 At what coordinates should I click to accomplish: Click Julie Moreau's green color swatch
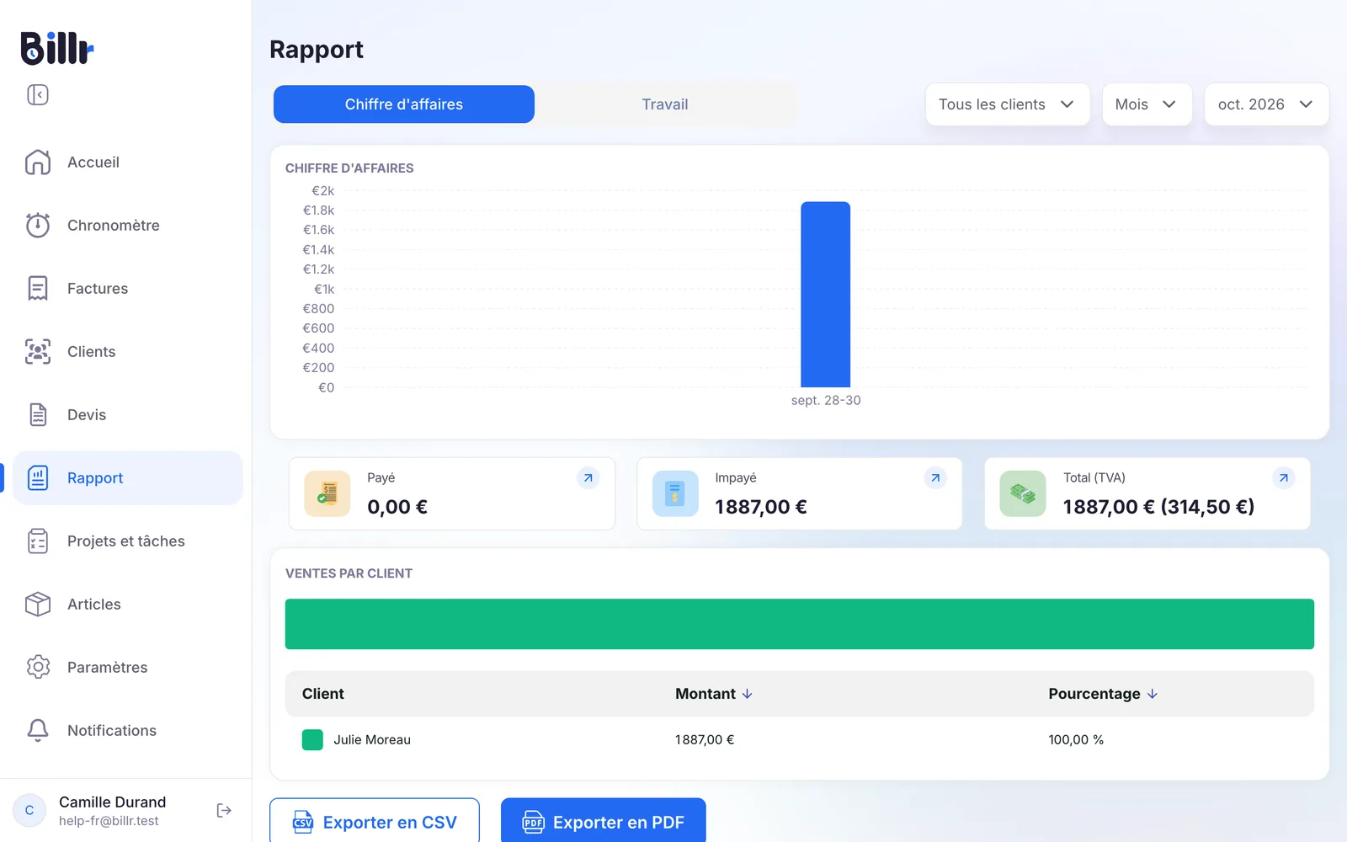coord(312,740)
